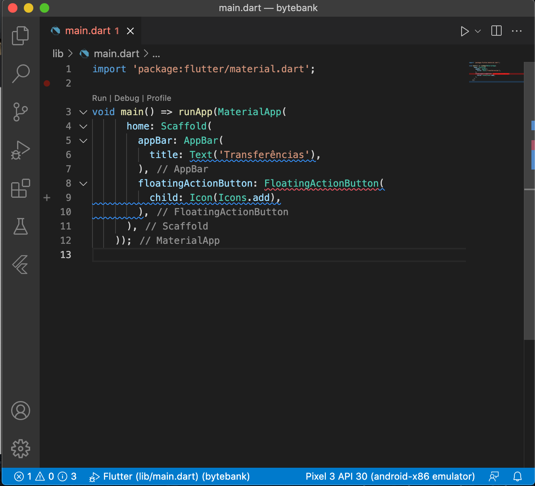Click the runApp function call
The image size is (535, 486).
(195, 112)
